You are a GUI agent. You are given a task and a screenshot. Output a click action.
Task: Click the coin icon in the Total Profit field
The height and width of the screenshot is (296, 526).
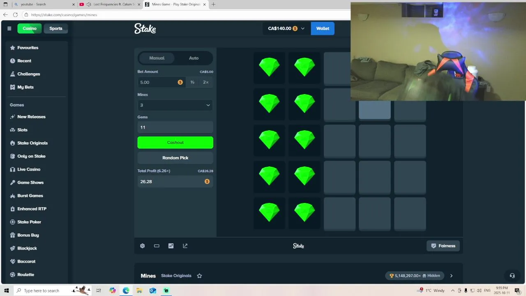207,181
